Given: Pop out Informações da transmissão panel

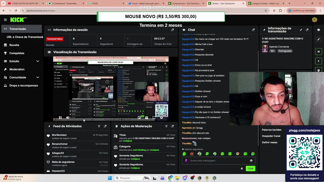Looking at the screenshot, I should (x=307, y=30).
